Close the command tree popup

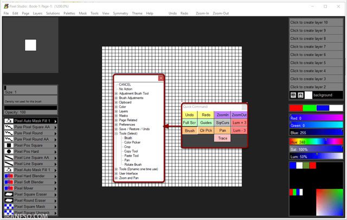[x=161, y=78]
